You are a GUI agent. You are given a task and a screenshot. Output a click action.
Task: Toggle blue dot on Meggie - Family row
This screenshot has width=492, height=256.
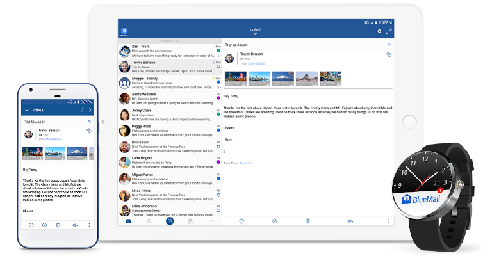click(x=218, y=82)
